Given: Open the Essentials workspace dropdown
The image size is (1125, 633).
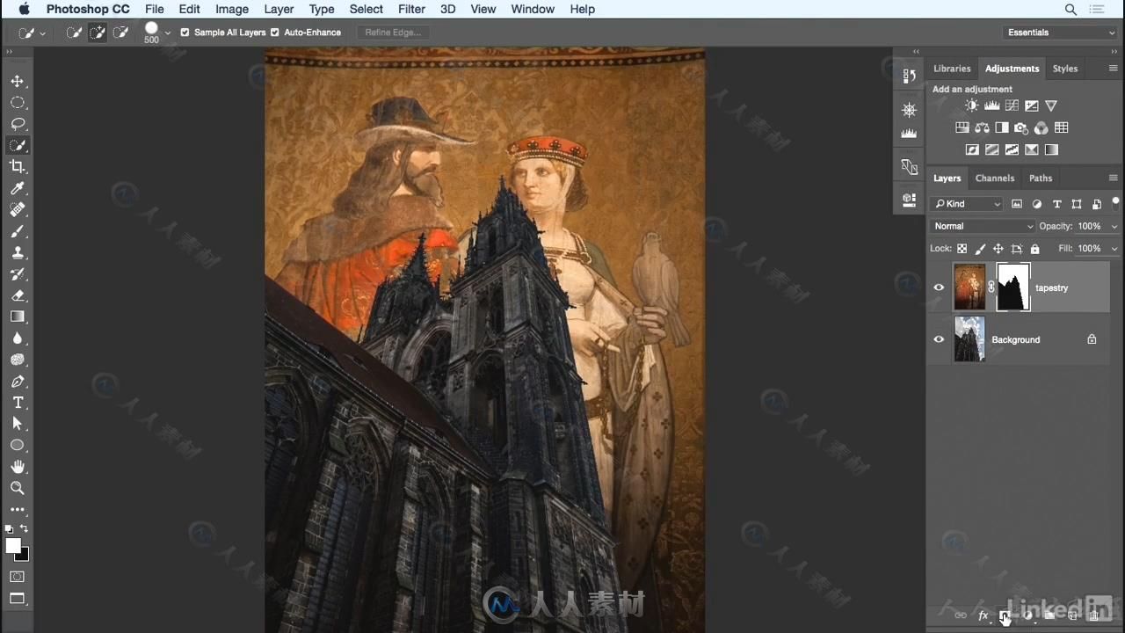Looking at the screenshot, I should coord(1061,33).
